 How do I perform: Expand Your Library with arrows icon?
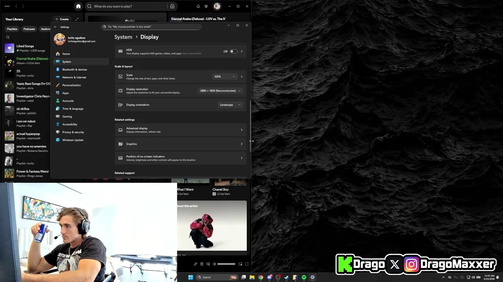coord(77,19)
